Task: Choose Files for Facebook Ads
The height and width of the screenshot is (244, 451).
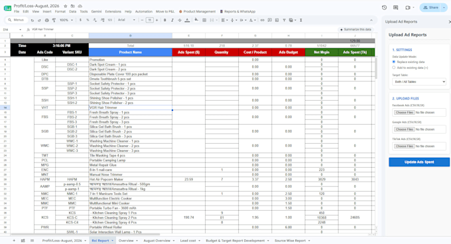Action: pos(404,113)
